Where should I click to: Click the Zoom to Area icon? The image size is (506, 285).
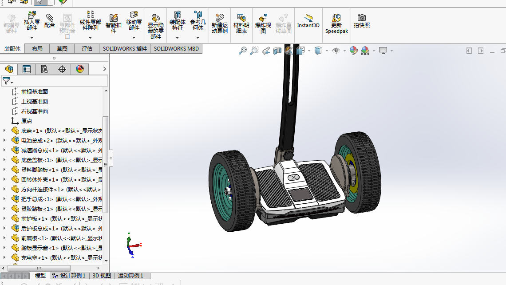[254, 51]
